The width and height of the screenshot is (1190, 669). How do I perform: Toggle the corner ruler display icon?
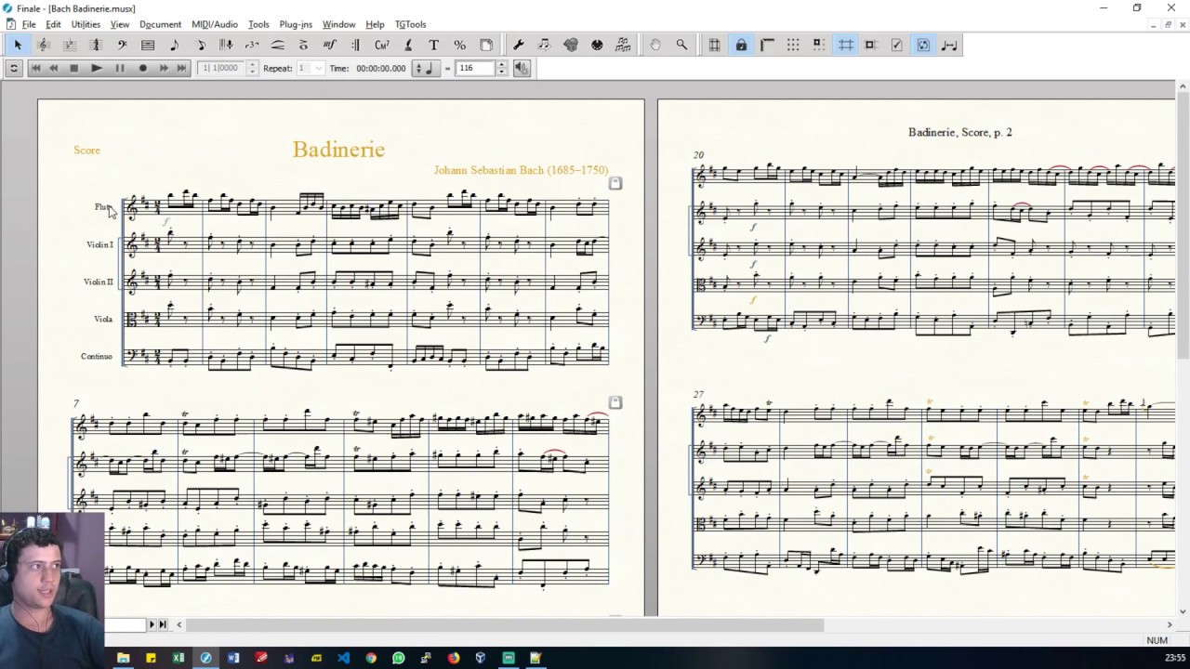[x=767, y=45]
